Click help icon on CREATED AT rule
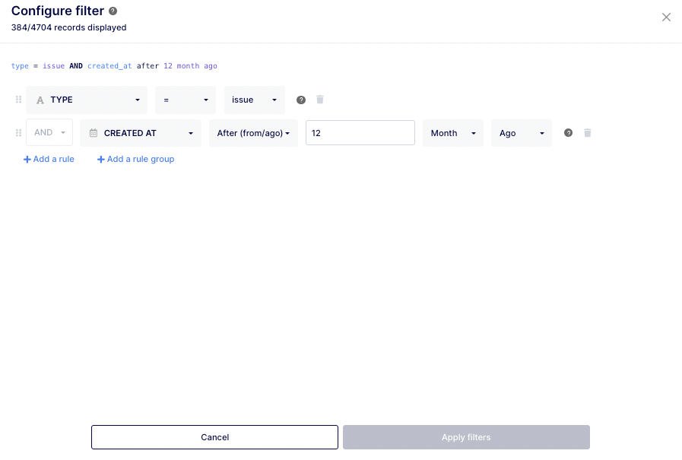Screen dimensions: 682x460 pos(569,133)
